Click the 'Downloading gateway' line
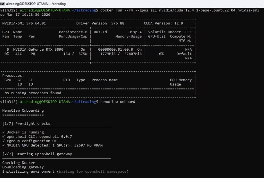The width and height of the screenshot is (264, 178). click(23, 167)
